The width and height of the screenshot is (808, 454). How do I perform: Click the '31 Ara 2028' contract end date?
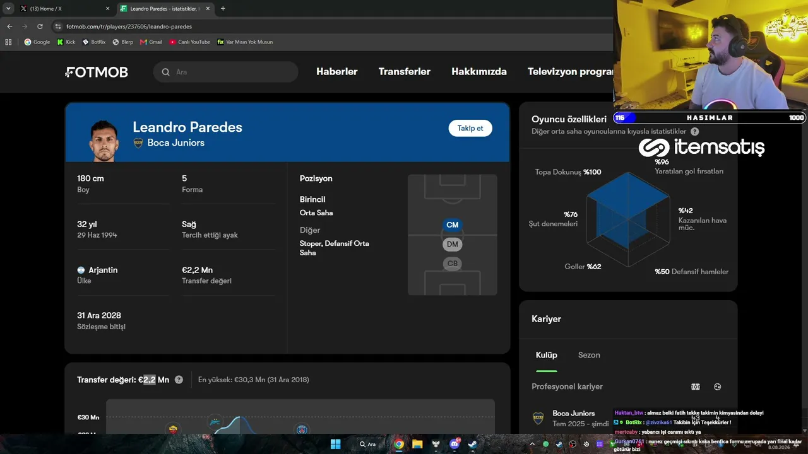(x=99, y=315)
